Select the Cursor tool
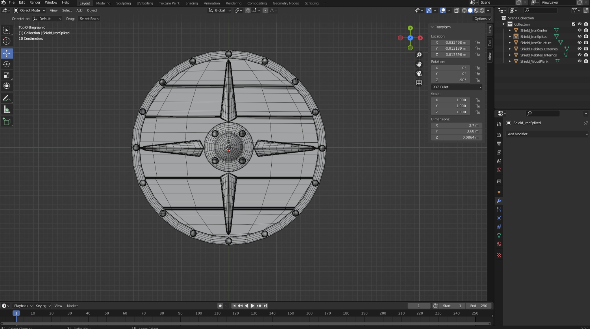The height and width of the screenshot is (329, 590). click(x=7, y=41)
